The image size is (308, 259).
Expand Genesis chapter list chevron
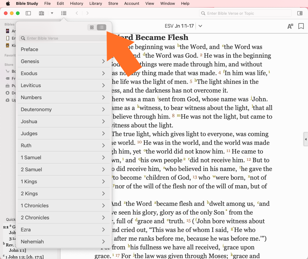(x=103, y=61)
